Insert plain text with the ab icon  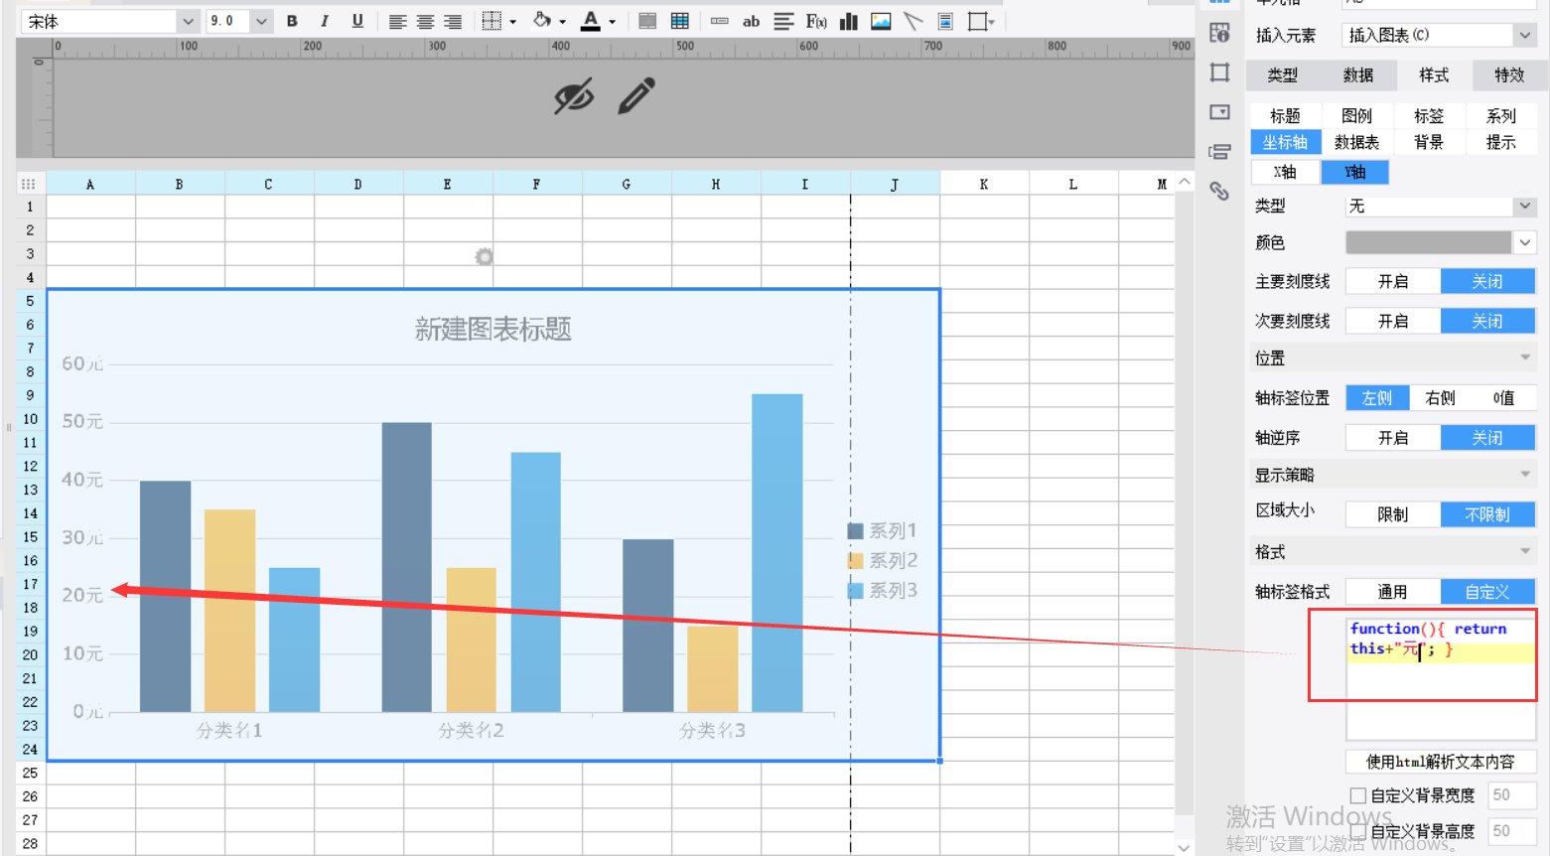752,21
